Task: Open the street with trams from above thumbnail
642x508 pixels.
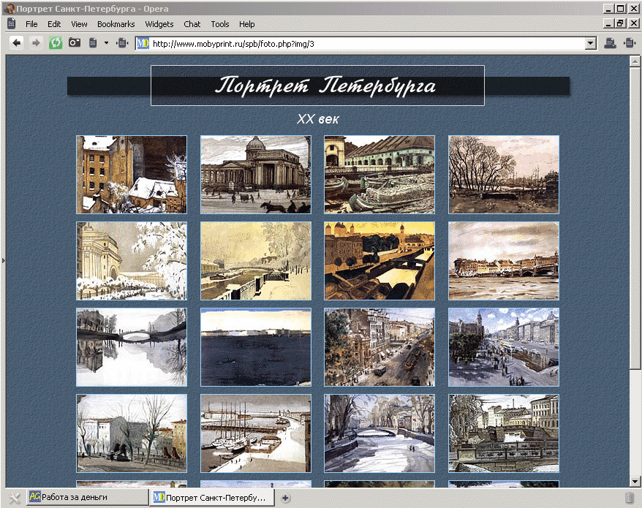Action: click(x=379, y=347)
